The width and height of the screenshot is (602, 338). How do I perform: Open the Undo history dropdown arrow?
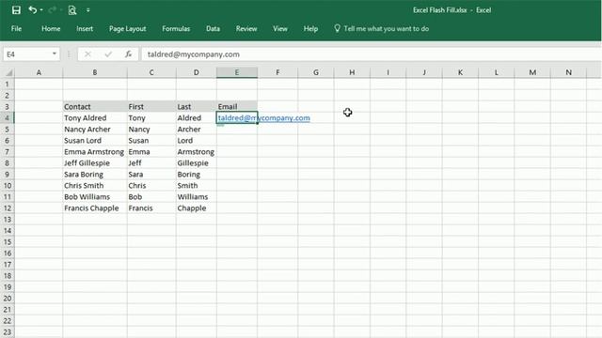coord(41,10)
